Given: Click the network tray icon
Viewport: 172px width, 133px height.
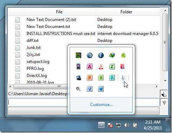Looking at the screenshot, I should coord(118,125).
